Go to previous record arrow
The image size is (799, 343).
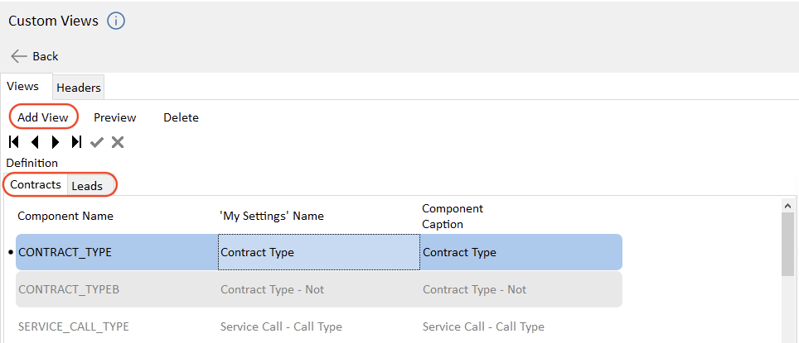[x=35, y=142]
